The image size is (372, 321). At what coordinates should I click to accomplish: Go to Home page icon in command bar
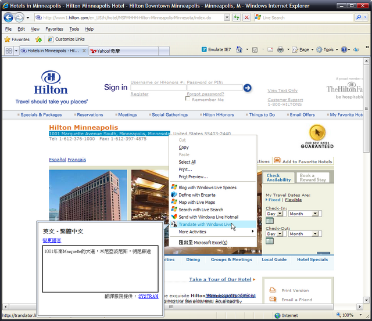(239, 49)
